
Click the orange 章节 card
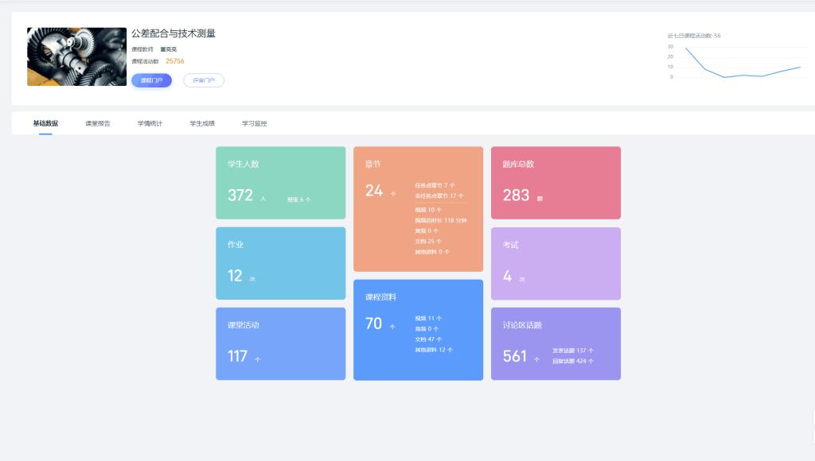(418, 208)
